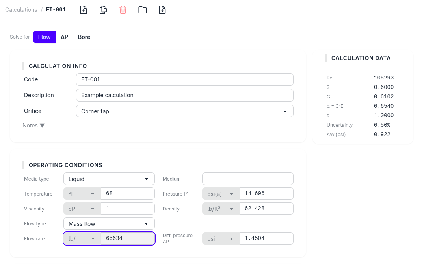Edit density value 62.428
Image resolution: width=422 pixels, height=264 pixels.
[x=266, y=209]
